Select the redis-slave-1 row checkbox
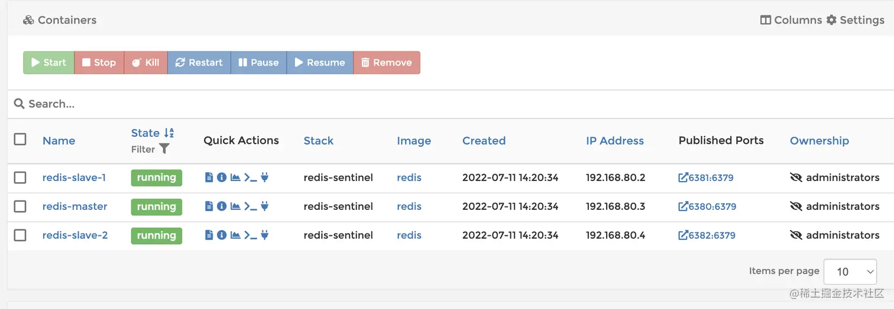Viewport: 894px width, 309px height. click(x=20, y=177)
